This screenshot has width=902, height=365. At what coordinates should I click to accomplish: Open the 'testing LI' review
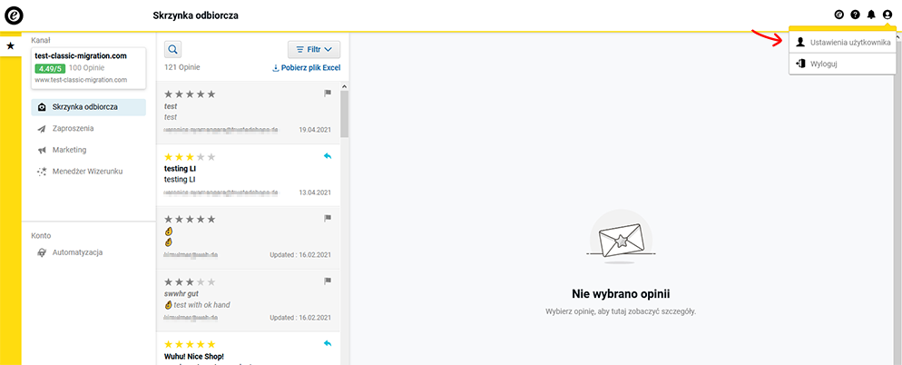click(x=248, y=175)
